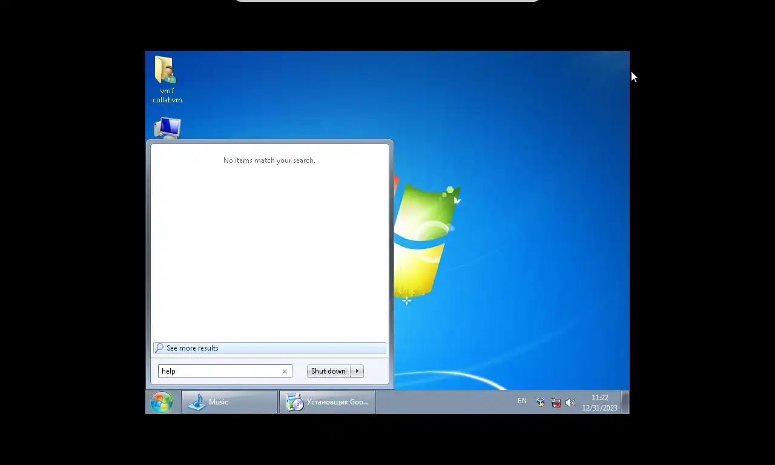Screen dimensions: 775x465
Task: Open the vm7 collabvm folder icon
Action: [x=167, y=79]
